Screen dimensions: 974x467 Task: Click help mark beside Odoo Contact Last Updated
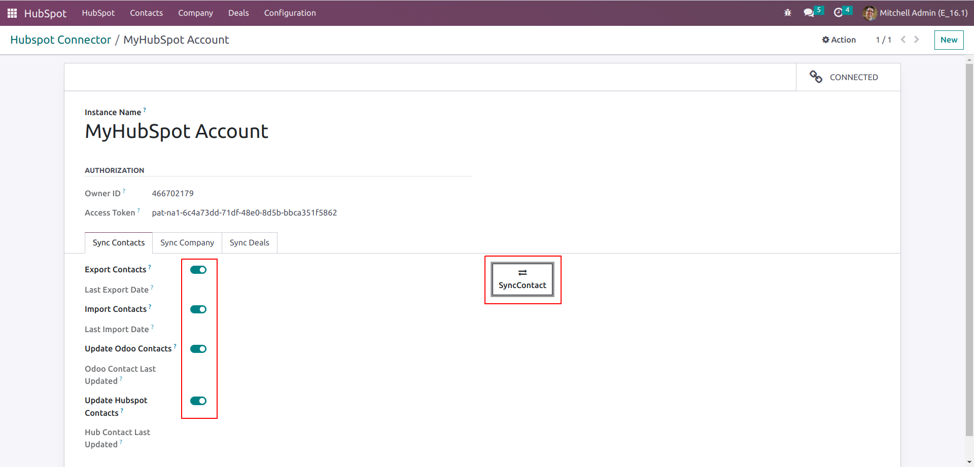[121, 378]
